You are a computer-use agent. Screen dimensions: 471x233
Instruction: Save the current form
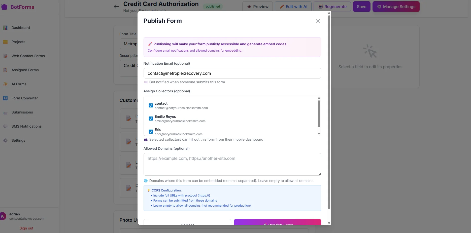[361, 7]
